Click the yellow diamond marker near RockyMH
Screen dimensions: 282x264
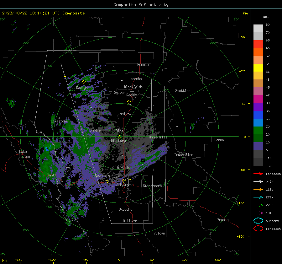click(x=84, y=82)
